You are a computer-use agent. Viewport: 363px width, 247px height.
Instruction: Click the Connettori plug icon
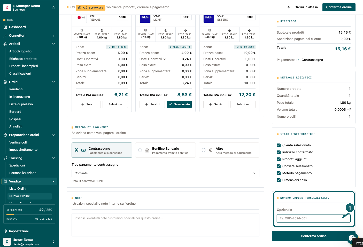coord(5,36)
